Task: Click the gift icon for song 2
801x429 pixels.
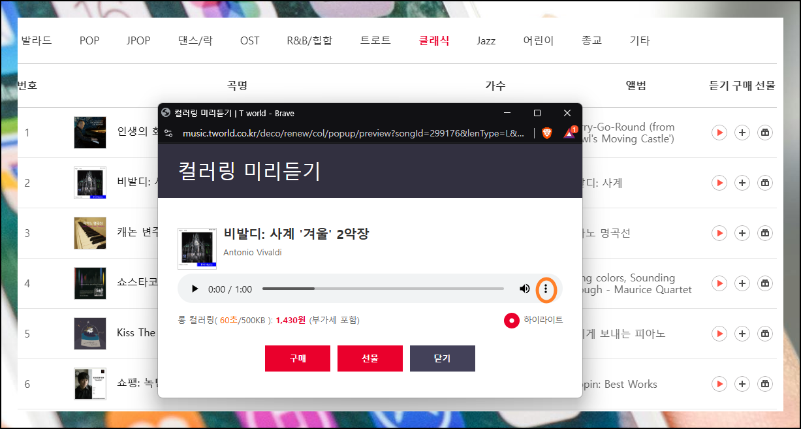Action: 765,183
